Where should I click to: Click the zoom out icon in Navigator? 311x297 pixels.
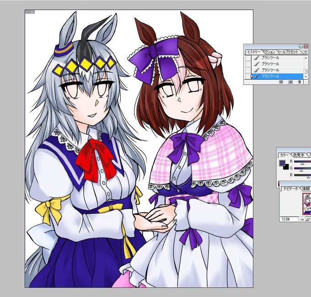click(x=302, y=219)
